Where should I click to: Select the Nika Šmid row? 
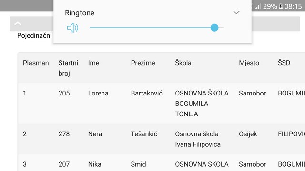pyautogui.click(x=162, y=163)
